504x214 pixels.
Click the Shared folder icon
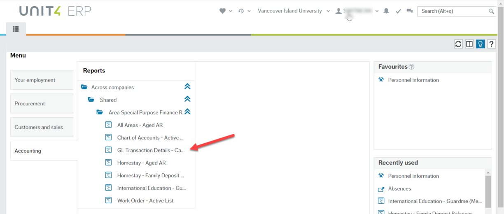coord(91,100)
